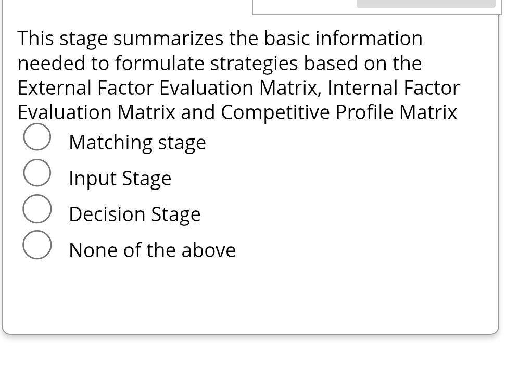Click the gray button at top right
Screen dimensions: 506x379
click(426, 4)
